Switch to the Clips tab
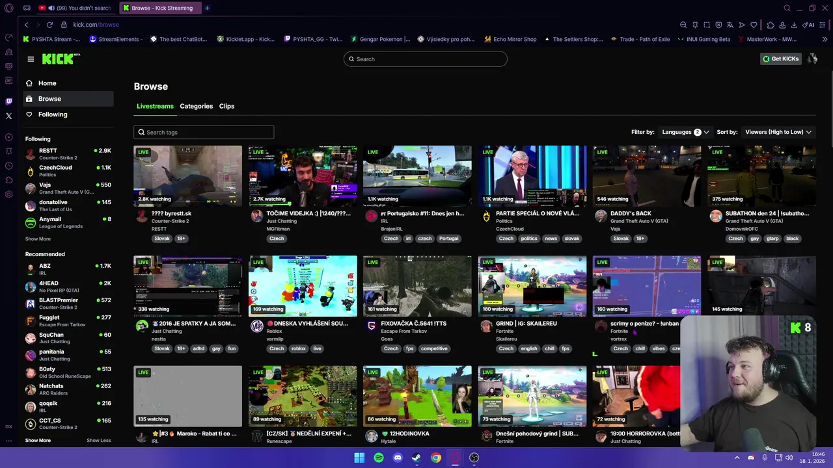This screenshot has height=468, width=833. (226, 106)
